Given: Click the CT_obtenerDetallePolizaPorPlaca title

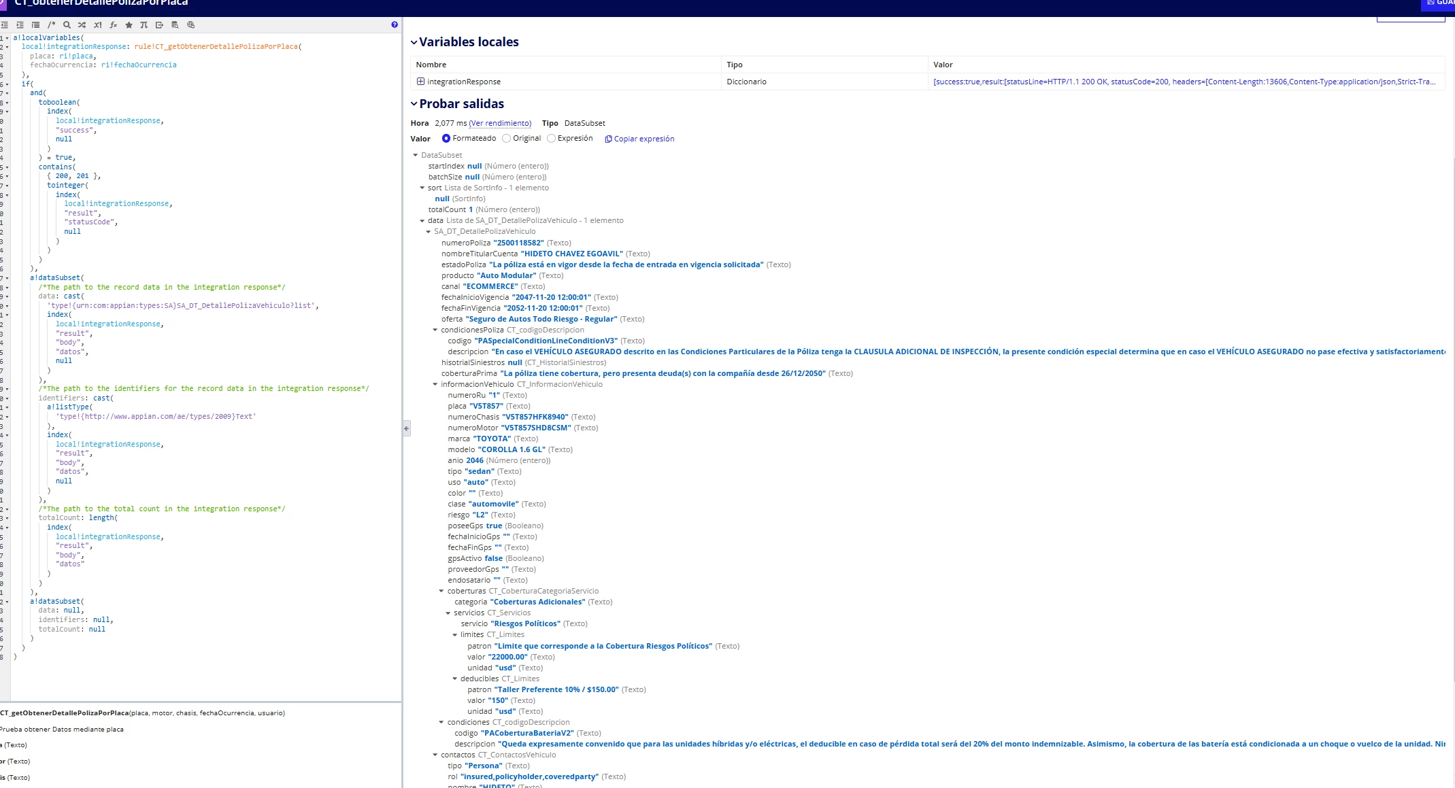Looking at the screenshot, I should coord(101,3).
